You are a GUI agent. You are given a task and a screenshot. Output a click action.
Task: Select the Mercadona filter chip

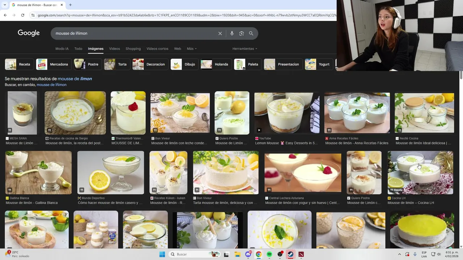click(x=54, y=64)
